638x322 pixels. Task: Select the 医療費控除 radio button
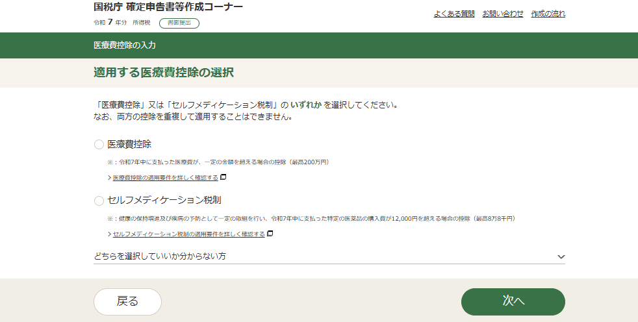click(x=99, y=144)
